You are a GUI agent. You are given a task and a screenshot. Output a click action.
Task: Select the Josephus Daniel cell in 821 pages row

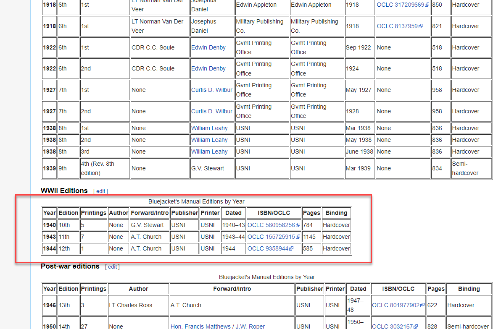coord(212,26)
